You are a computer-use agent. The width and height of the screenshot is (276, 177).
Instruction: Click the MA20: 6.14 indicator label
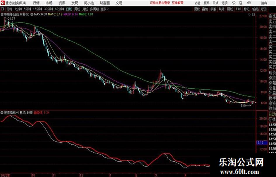pyautogui.click(x=71, y=14)
